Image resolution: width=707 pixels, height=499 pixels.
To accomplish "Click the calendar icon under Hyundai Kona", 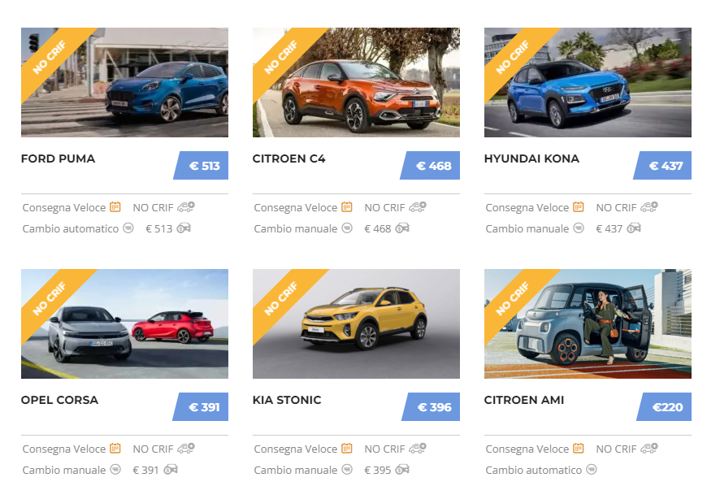I will click(579, 207).
